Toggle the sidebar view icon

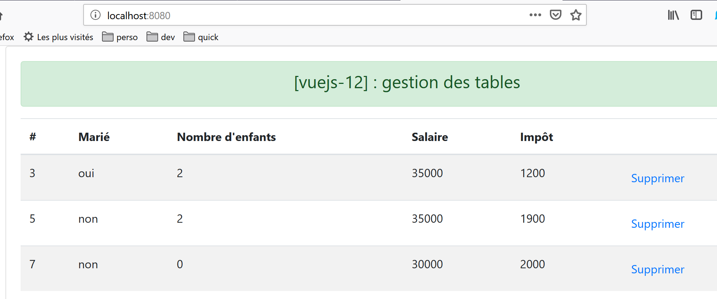click(696, 15)
